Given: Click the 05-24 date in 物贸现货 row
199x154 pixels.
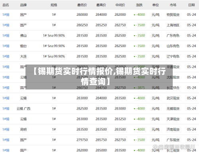Looking at the screenshot, I should tap(191, 15).
